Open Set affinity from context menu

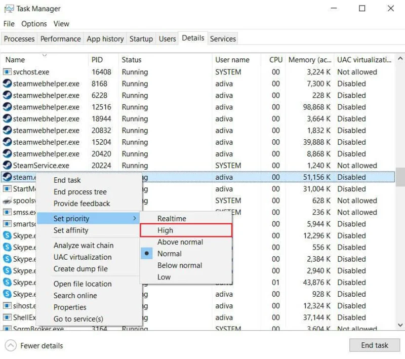(x=88, y=230)
